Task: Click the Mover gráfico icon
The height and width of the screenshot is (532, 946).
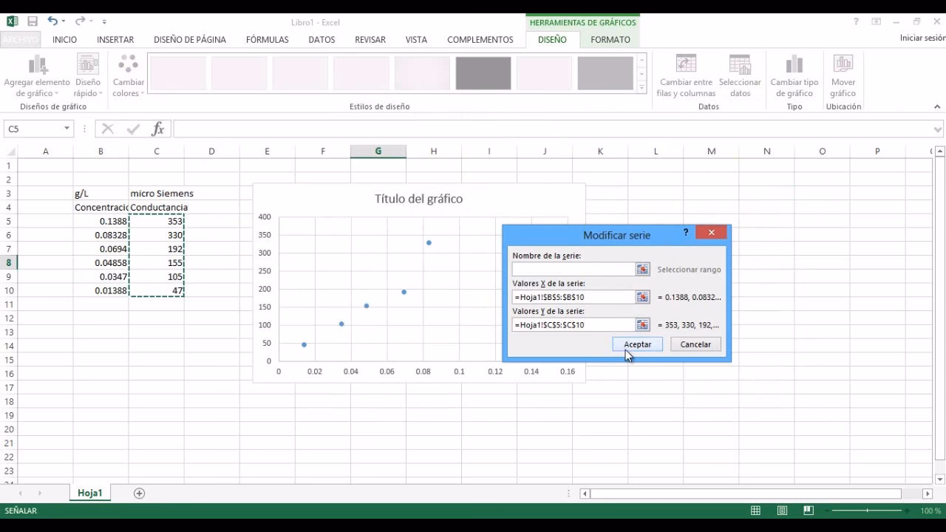Action: [843, 65]
